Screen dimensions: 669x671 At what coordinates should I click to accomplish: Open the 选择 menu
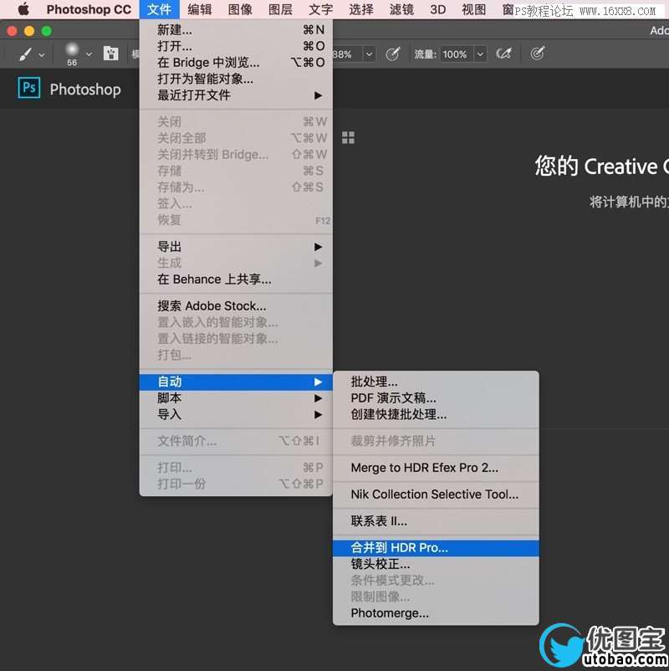pos(361,9)
